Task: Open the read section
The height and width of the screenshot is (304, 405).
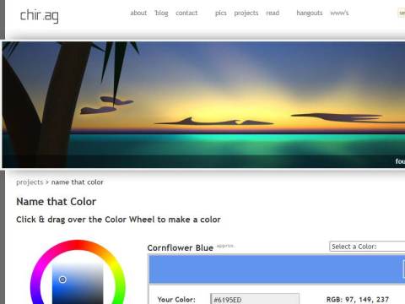Action: point(273,13)
